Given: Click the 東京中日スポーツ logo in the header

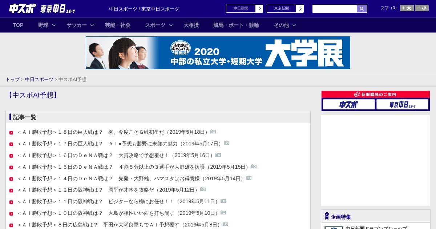Looking at the screenshot, I should pyautogui.click(x=57, y=9).
